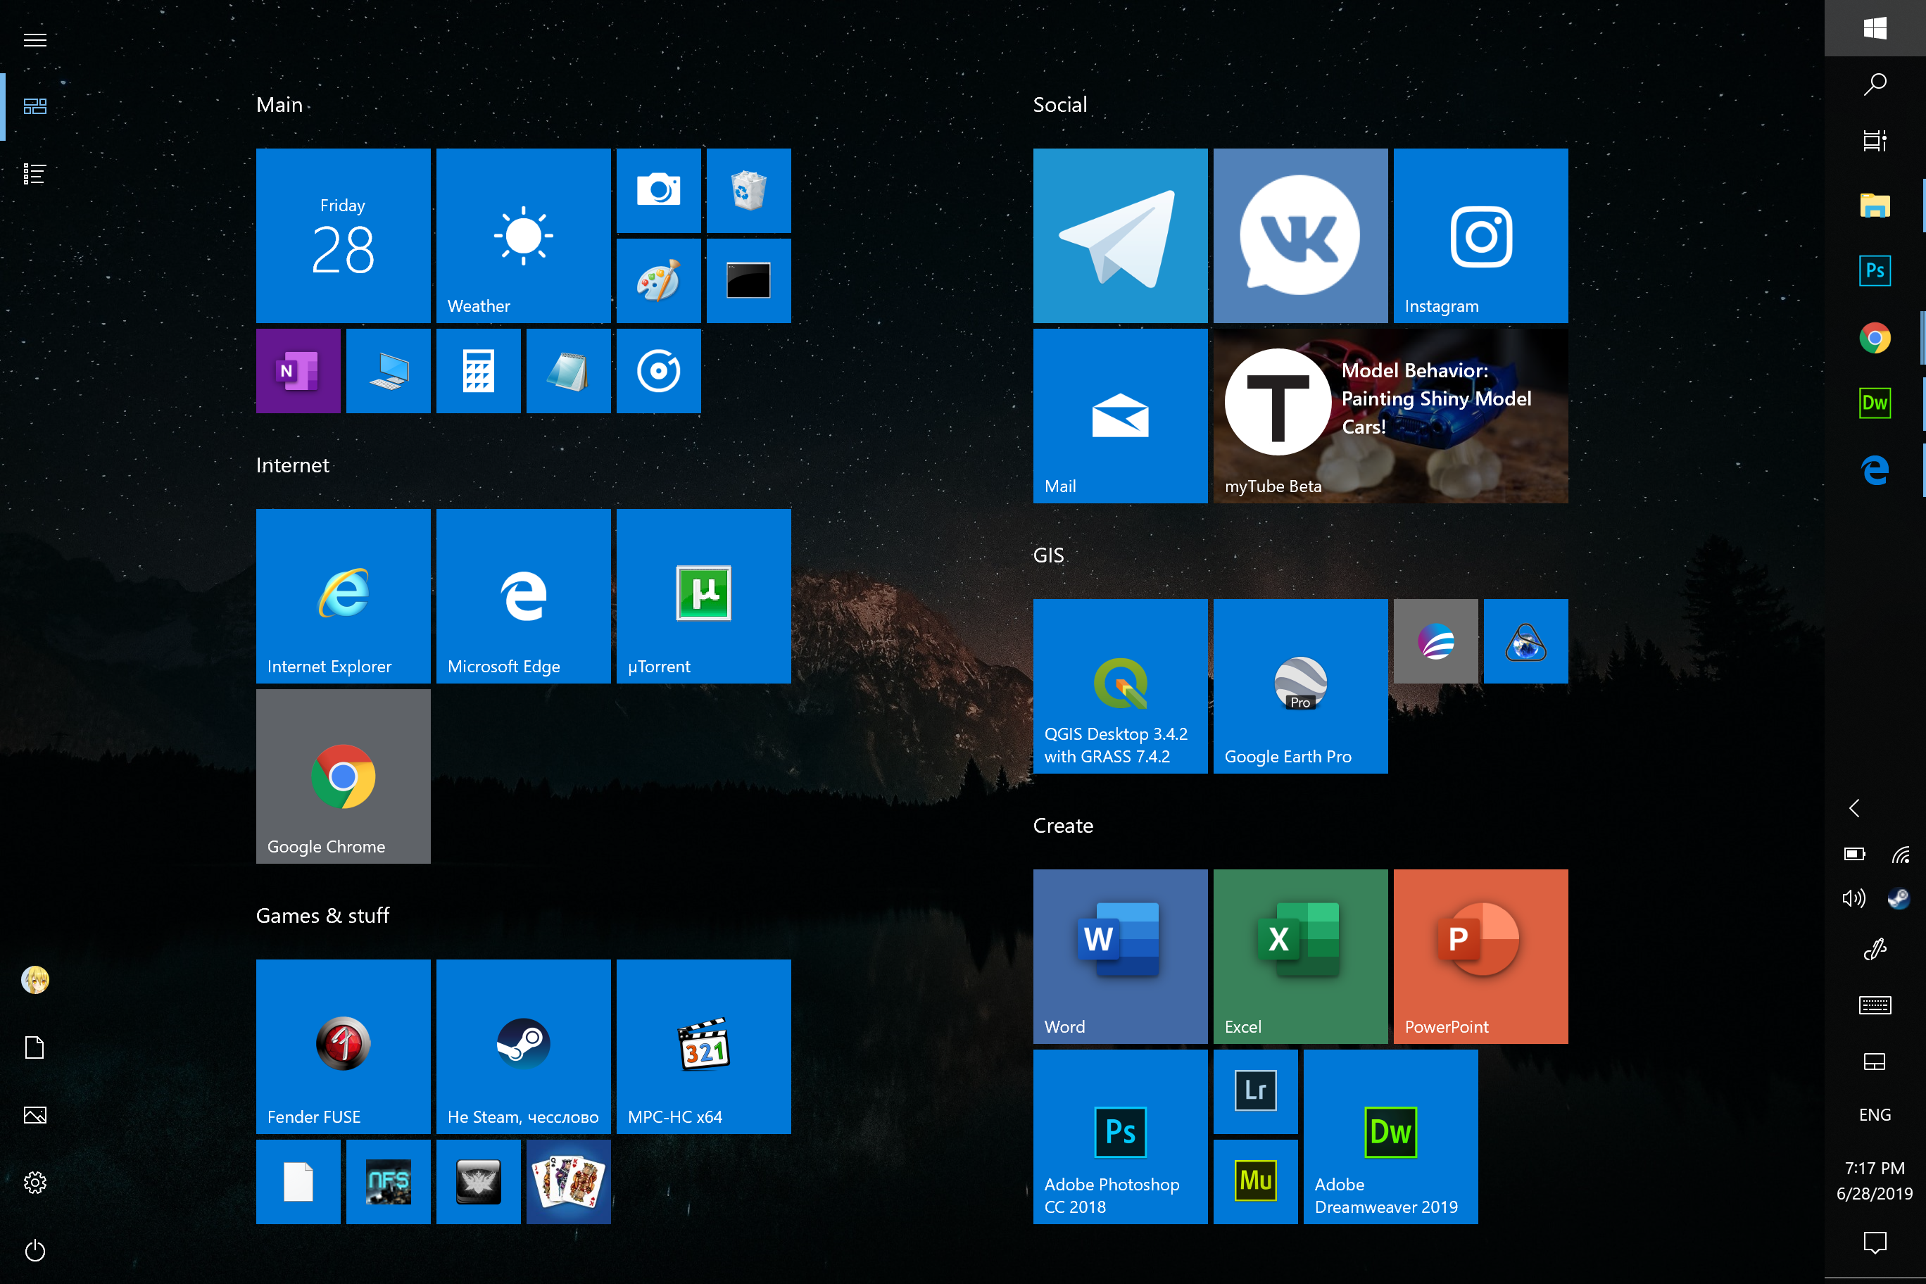Screen dimensions: 1926x1284
Task: Launch Internet Explorer tile
Action: pos(343,596)
